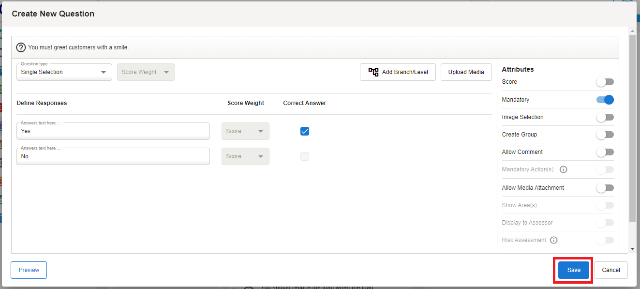
Task: Turn off the Mandatory toggle
Action: coord(605,100)
